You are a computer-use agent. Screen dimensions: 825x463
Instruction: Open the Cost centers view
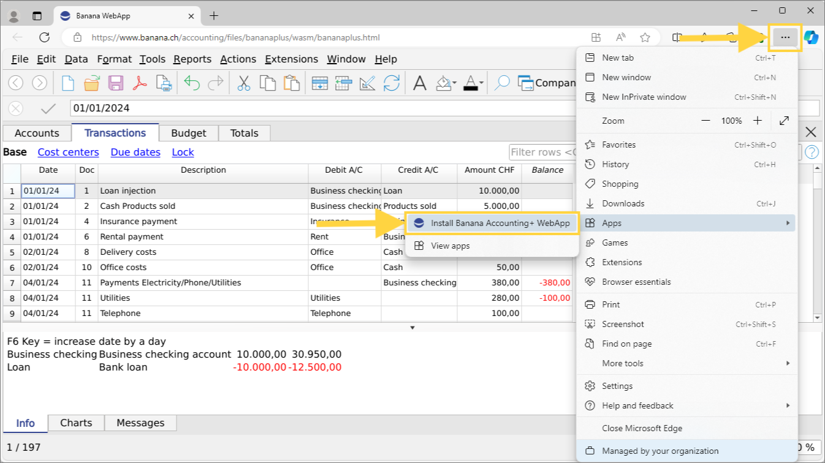pos(68,152)
